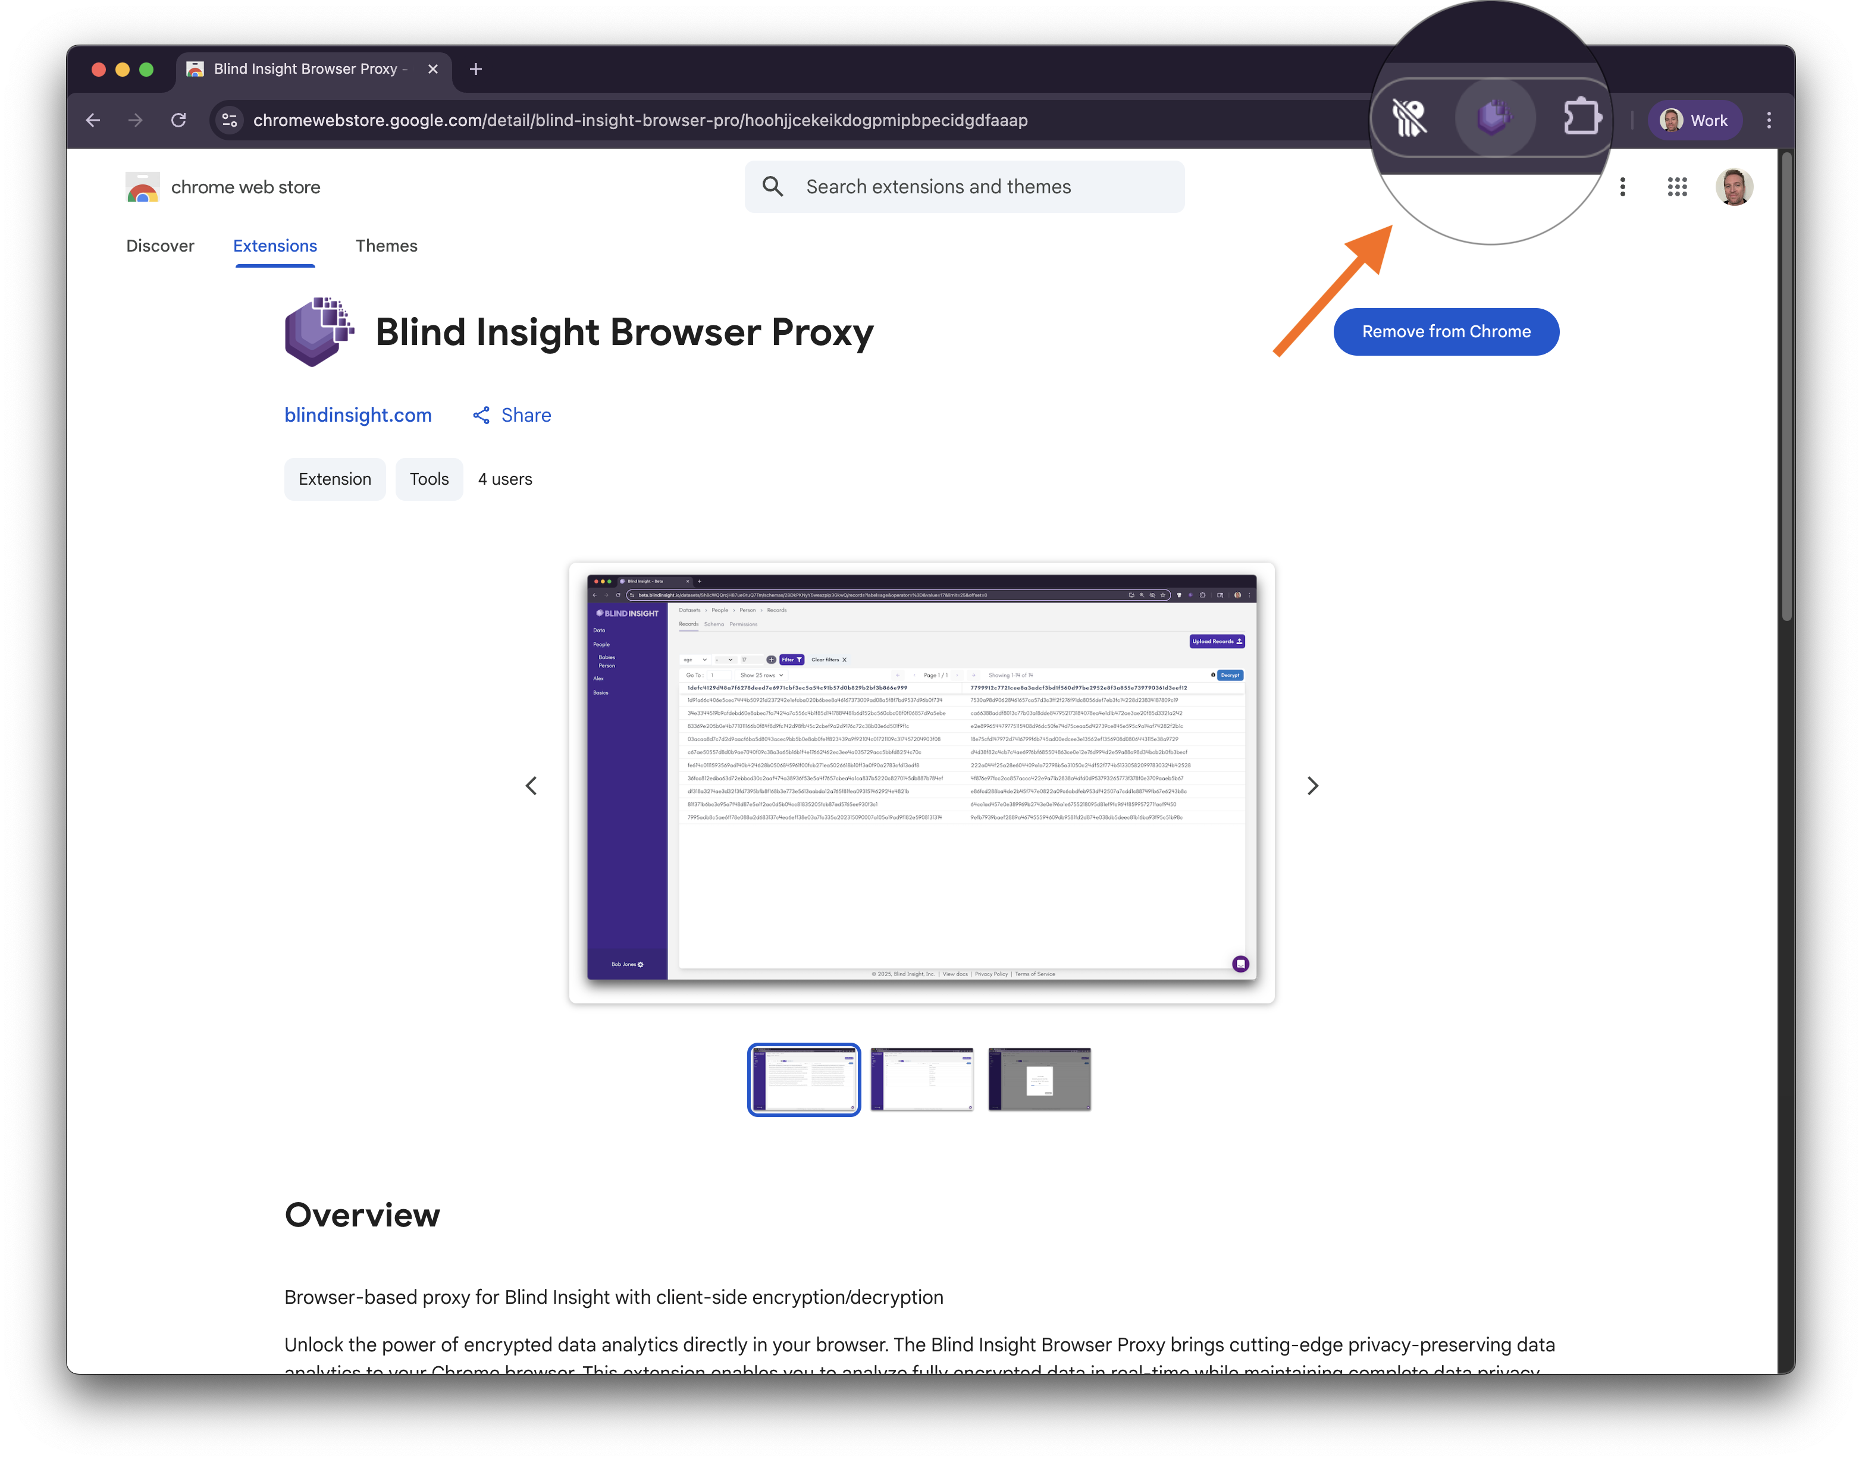Show the previous screenshot in carousel
This screenshot has height=1462, width=1862.
(531, 786)
